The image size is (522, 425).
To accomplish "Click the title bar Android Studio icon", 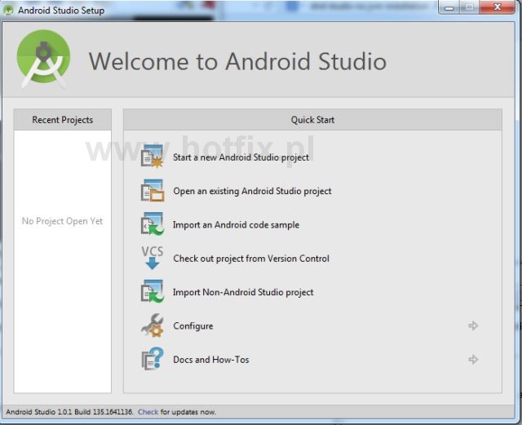I will 8,10.
